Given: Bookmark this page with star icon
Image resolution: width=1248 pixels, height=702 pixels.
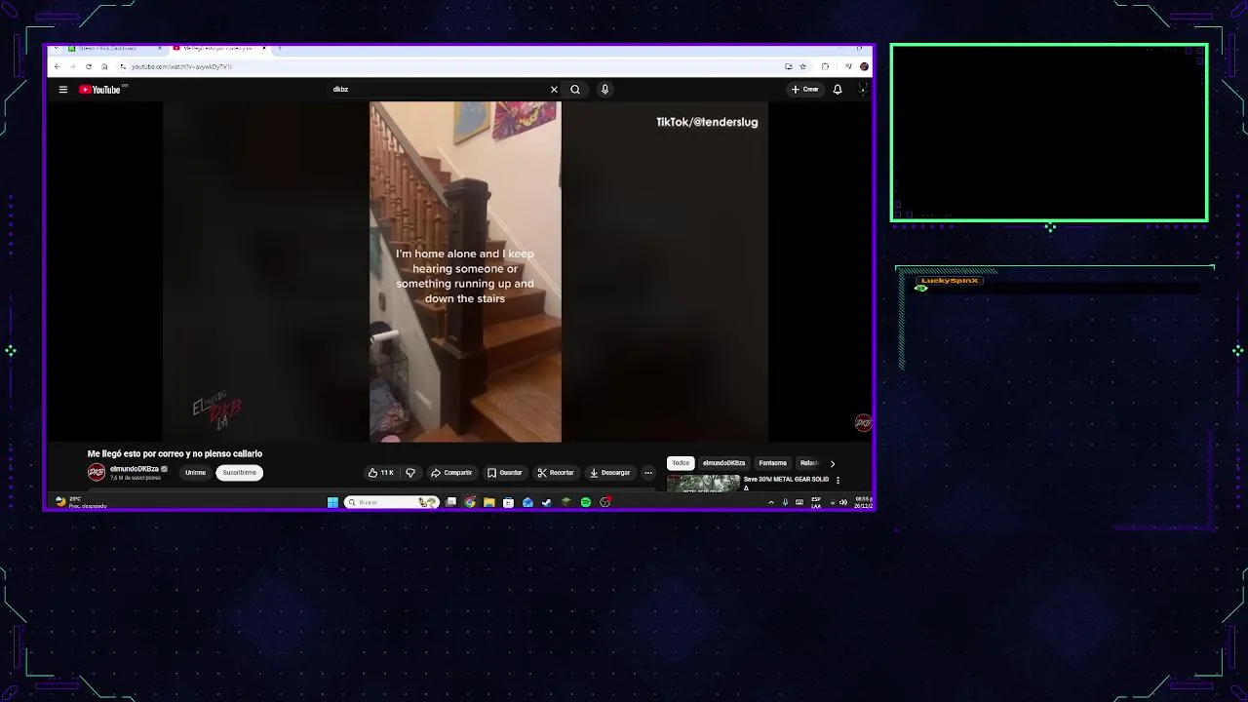Looking at the screenshot, I should point(802,66).
